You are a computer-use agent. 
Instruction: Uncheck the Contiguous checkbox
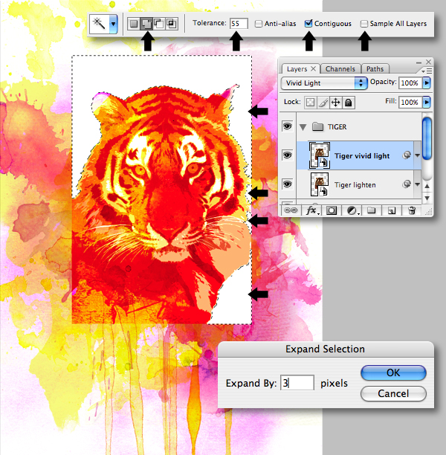pos(308,23)
